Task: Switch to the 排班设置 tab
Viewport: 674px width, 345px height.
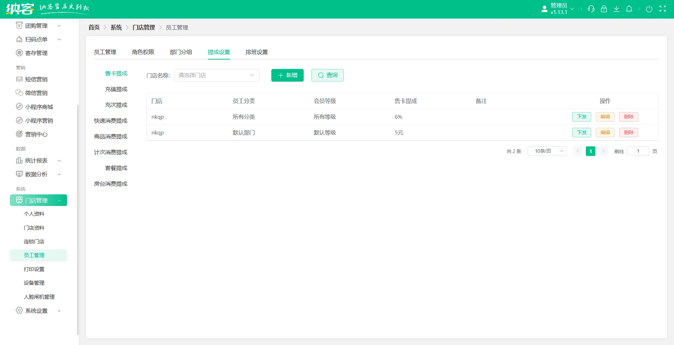Action: point(257,52)
